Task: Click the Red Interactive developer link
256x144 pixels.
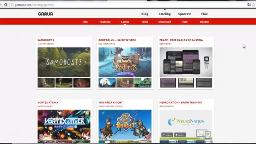Action: tap(107, 44)
